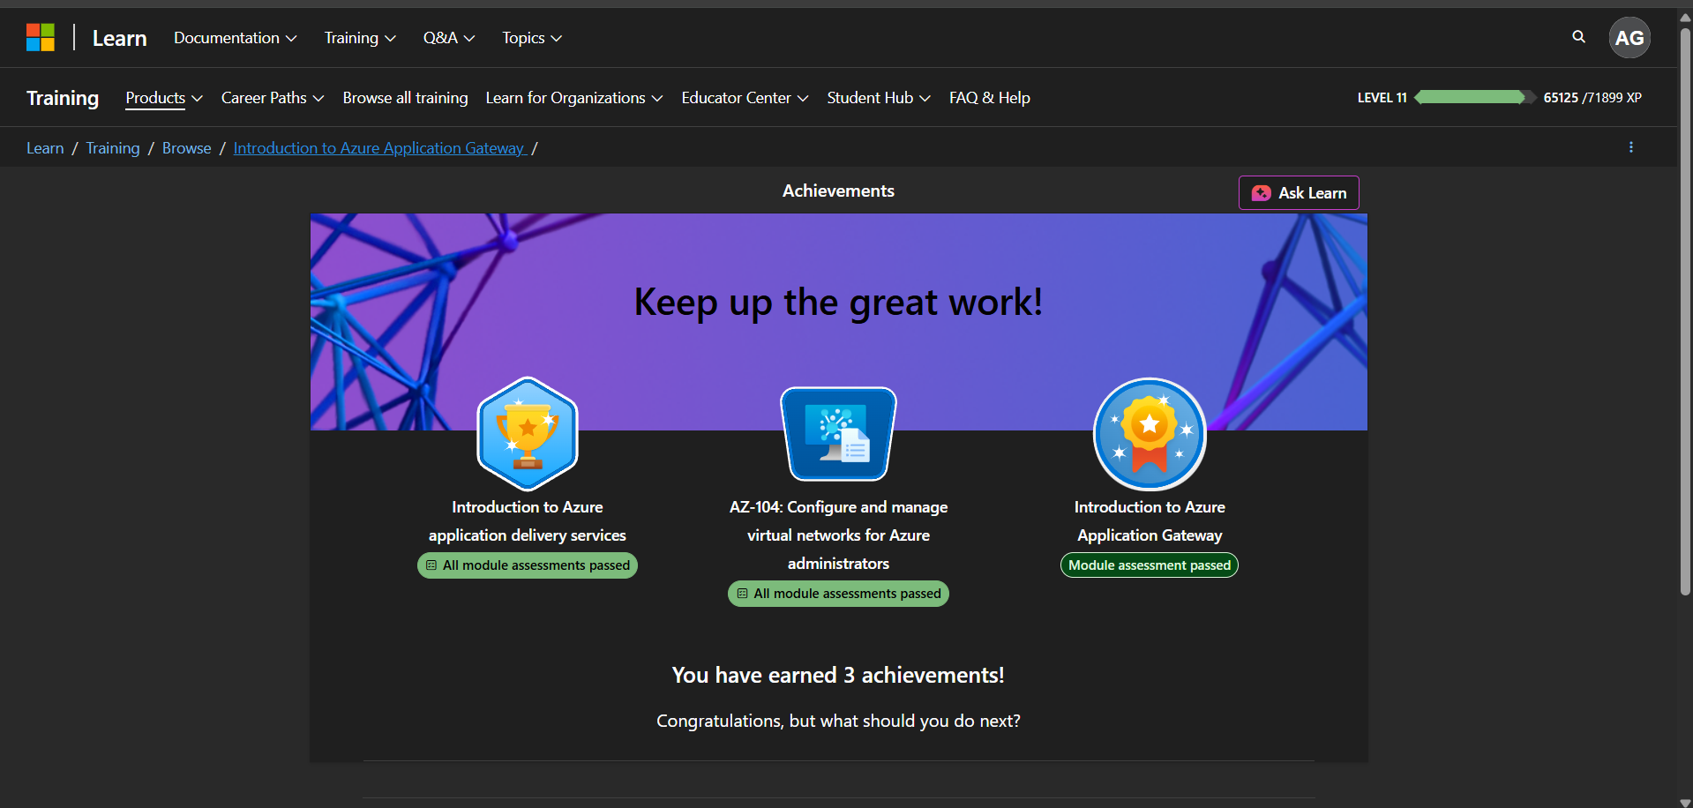The height and width of the screenshot is (808, 1693).
Task: Click the Level 11 XP progress bar
Action: [1474, 97]
